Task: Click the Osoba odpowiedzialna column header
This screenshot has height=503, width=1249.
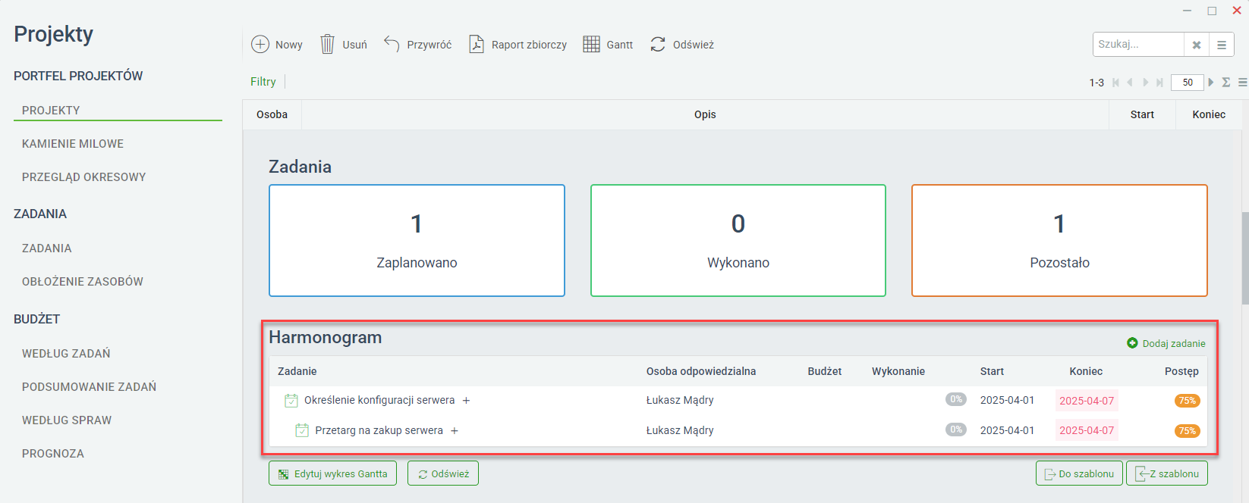Action: (x=701, y=371)
